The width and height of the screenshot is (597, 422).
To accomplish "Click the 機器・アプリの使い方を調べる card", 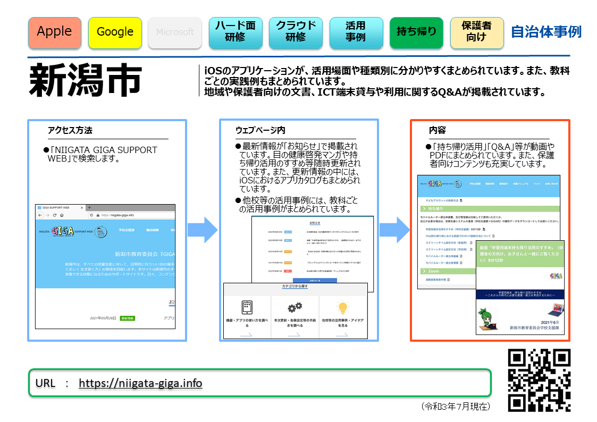I will coord(247,317).
